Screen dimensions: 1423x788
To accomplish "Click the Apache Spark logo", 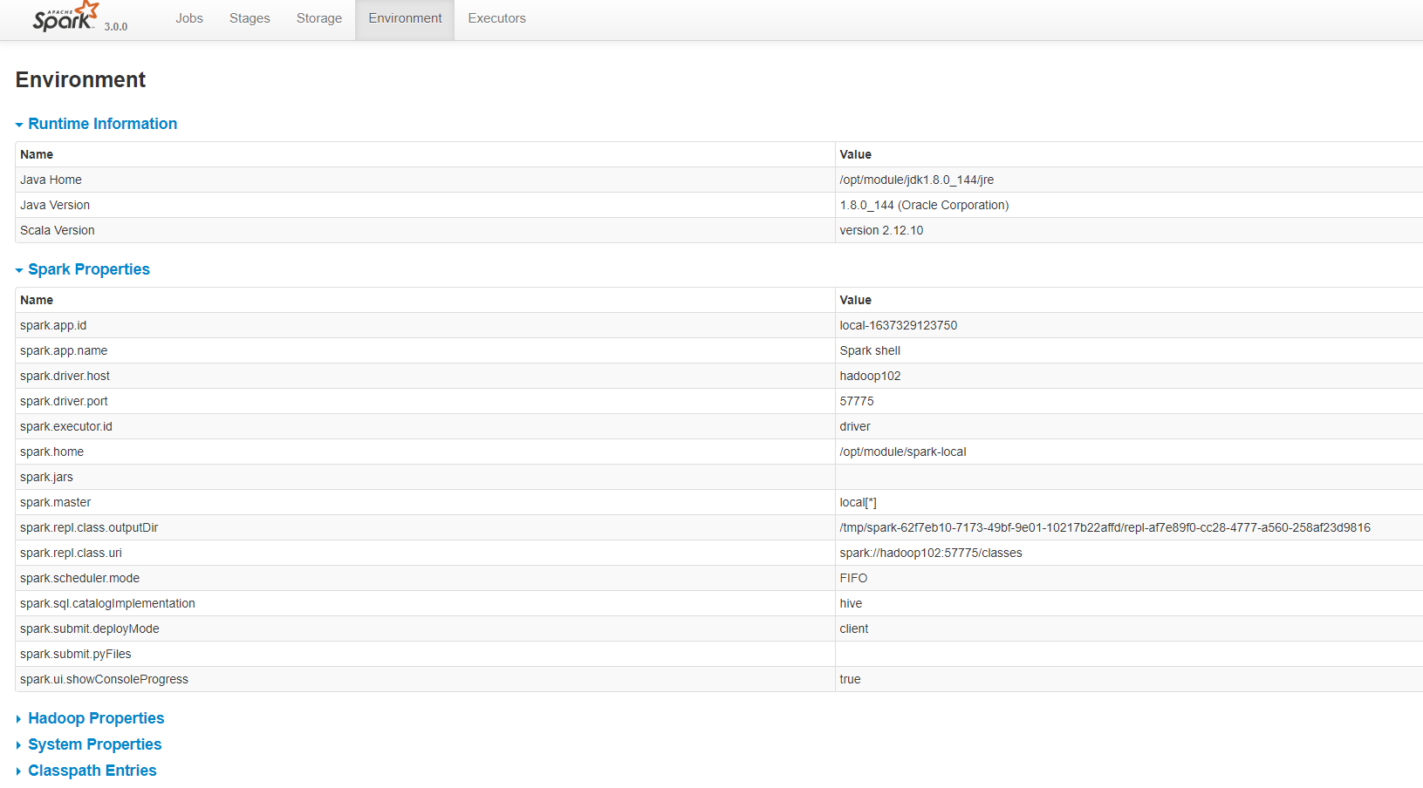I will click(65, 17).
